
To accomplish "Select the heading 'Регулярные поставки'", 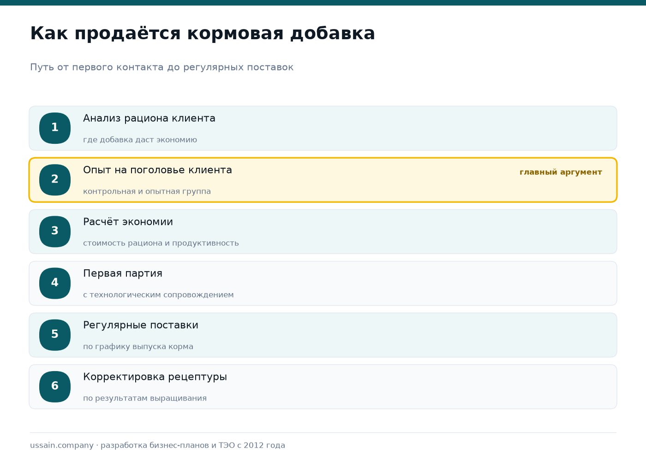I will [x=141, y=325].
